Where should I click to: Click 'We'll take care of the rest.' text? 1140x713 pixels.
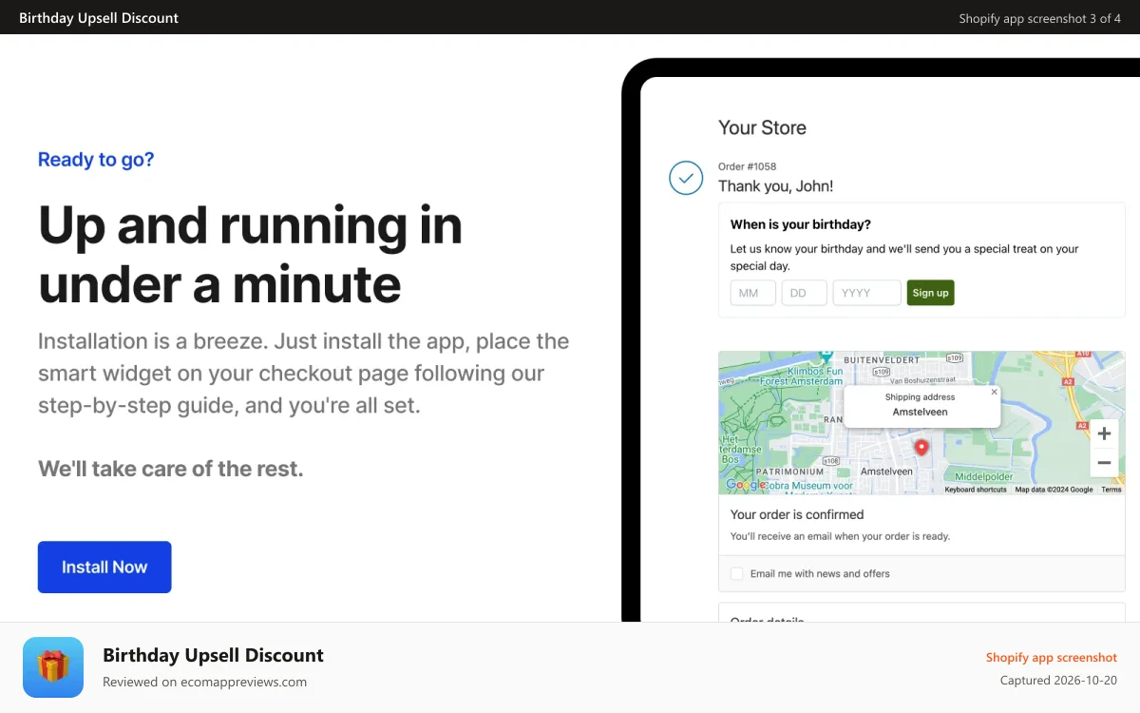point(171,469)
